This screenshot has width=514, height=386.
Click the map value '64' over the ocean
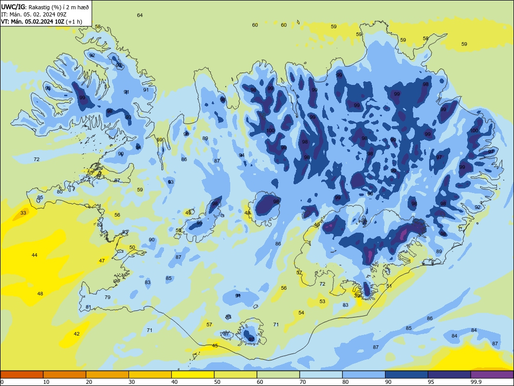(140, 15)
